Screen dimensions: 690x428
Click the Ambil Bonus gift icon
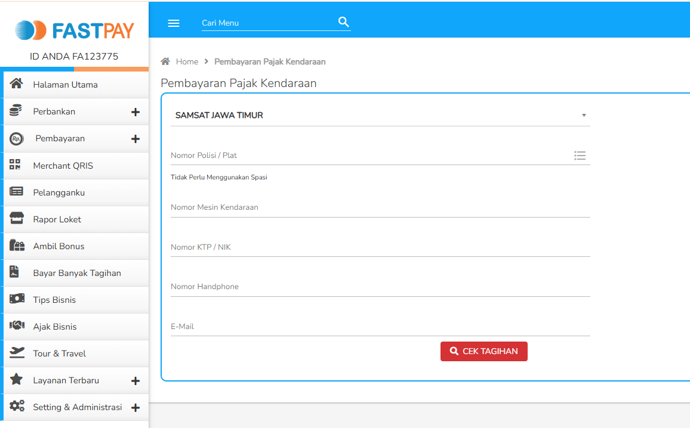click(16, 246)
